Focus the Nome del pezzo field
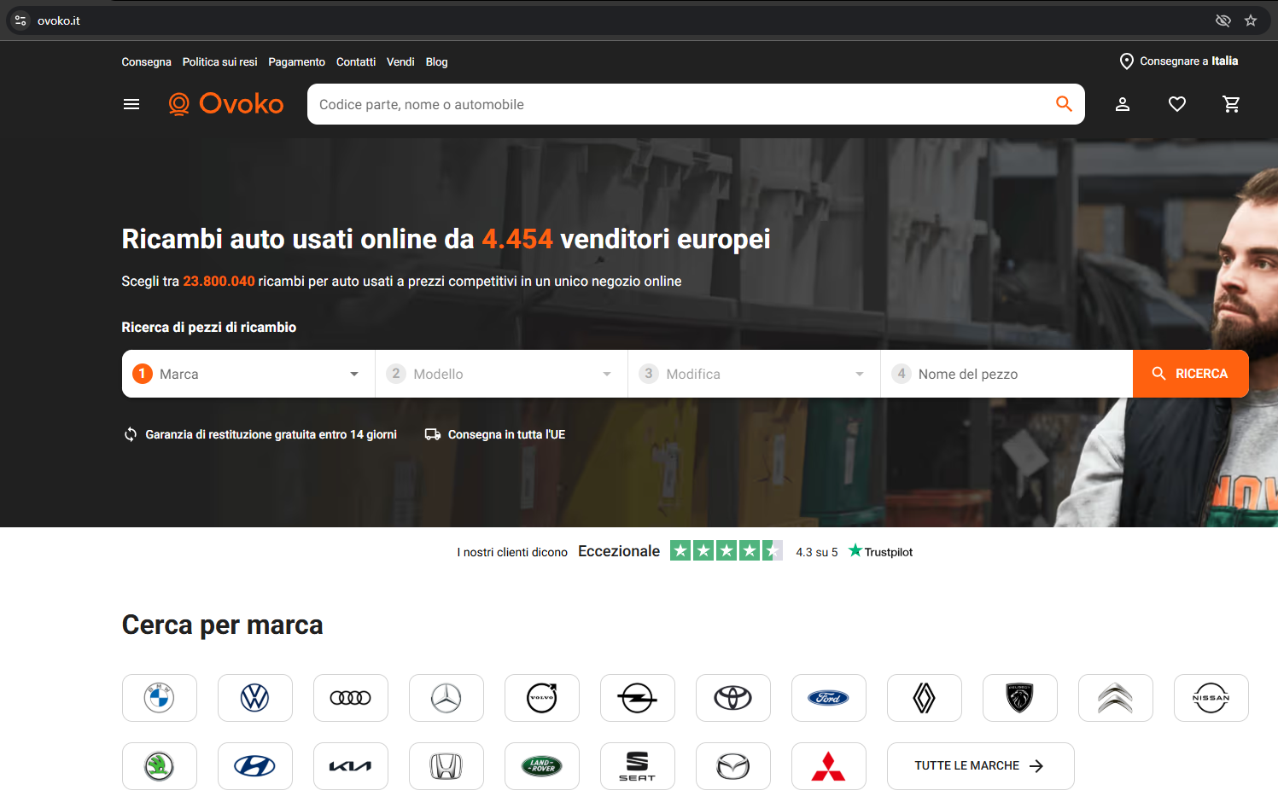The height and width of the screenshot is (808, 1278). tap(1007, 374)
